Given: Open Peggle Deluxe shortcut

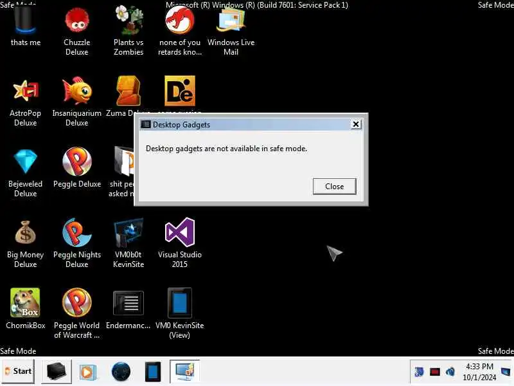Looking at the screenshot, I should tap(76, 161).
